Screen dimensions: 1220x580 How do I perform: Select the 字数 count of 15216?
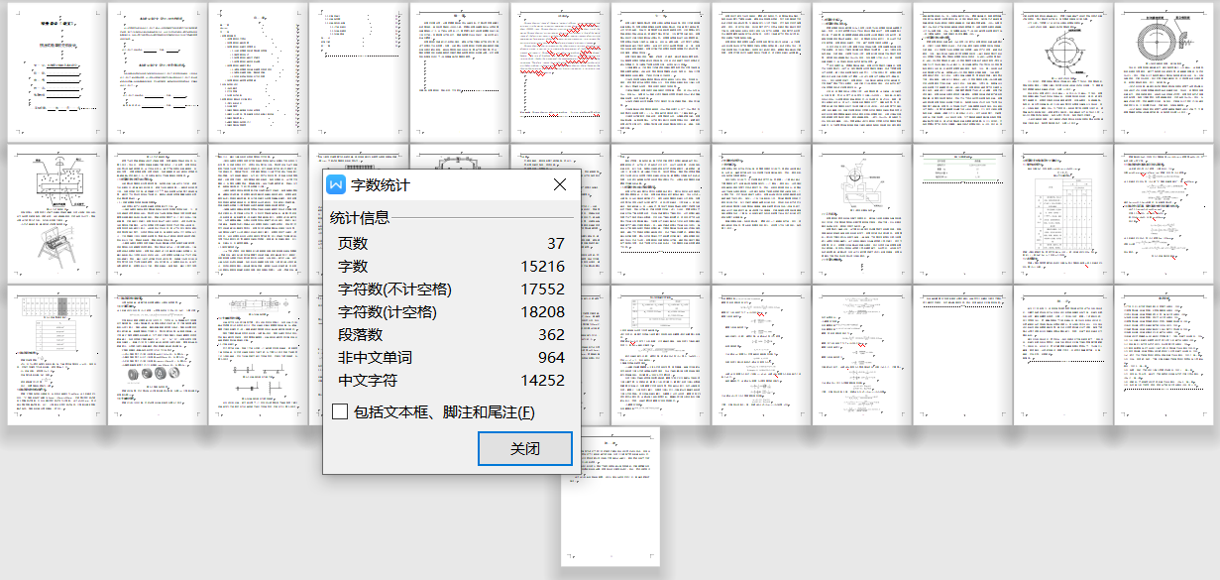446,265
